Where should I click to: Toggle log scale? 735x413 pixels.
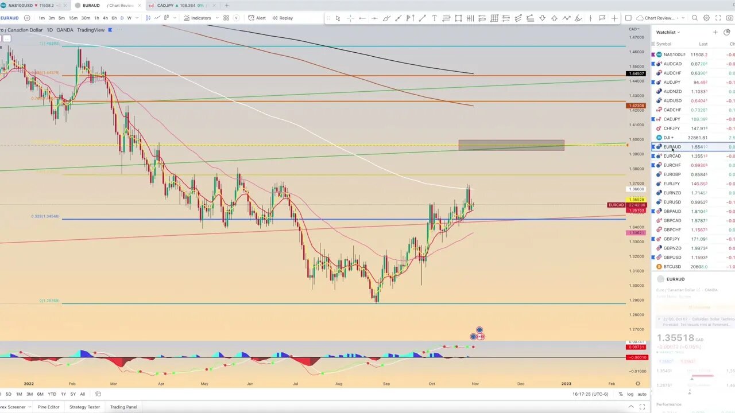pos(630,394)
